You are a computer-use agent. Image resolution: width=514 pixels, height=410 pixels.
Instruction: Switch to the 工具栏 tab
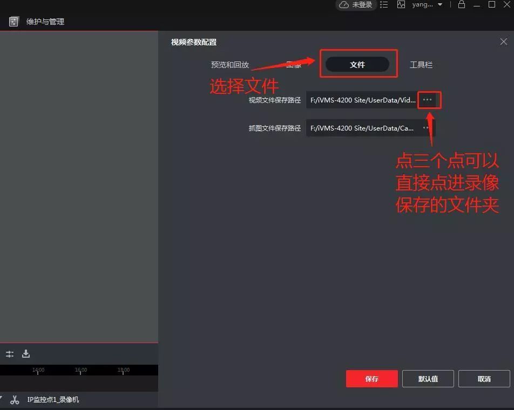pyautogui.click(x=421, y=65)
